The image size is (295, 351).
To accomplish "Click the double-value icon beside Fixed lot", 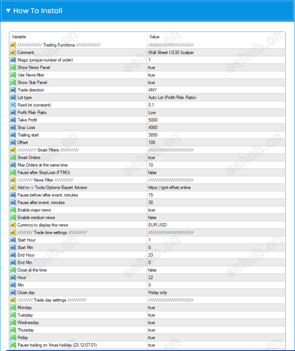I will click(13, 105).
